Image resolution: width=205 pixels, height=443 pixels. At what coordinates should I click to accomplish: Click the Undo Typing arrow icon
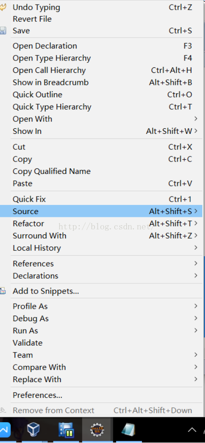pos(3,8)
